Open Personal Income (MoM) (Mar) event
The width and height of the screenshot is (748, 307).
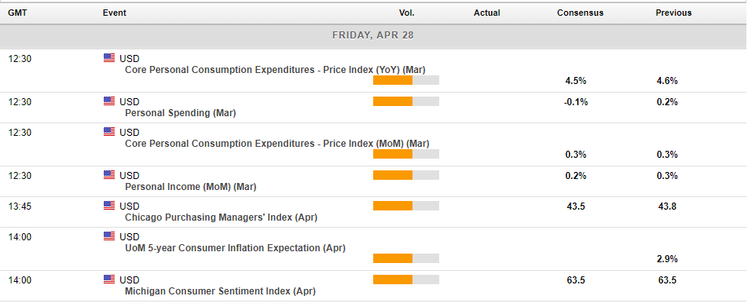point(190,187)
